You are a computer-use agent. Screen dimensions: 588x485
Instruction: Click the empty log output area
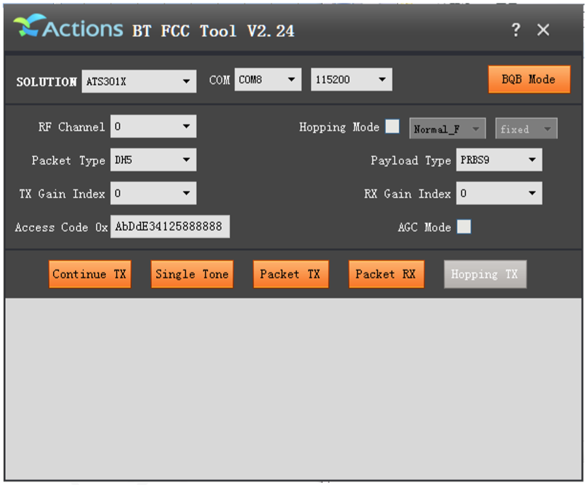point(293,389)
